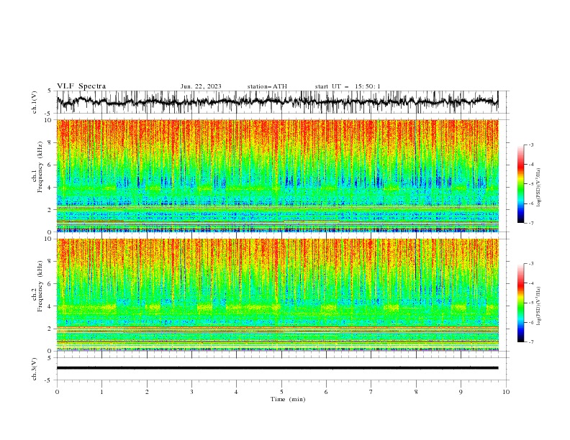Click the "8" time axis tick label
The width and height of the screenshot is (570, 440).
(x=416, y=392)
